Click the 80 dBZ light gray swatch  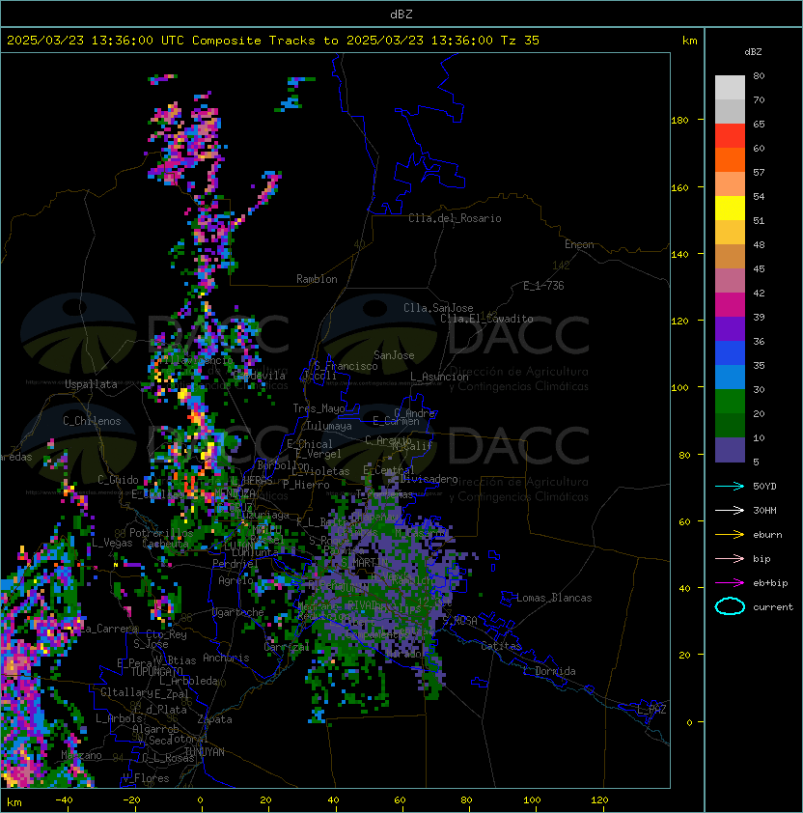(x=730, y=87)
